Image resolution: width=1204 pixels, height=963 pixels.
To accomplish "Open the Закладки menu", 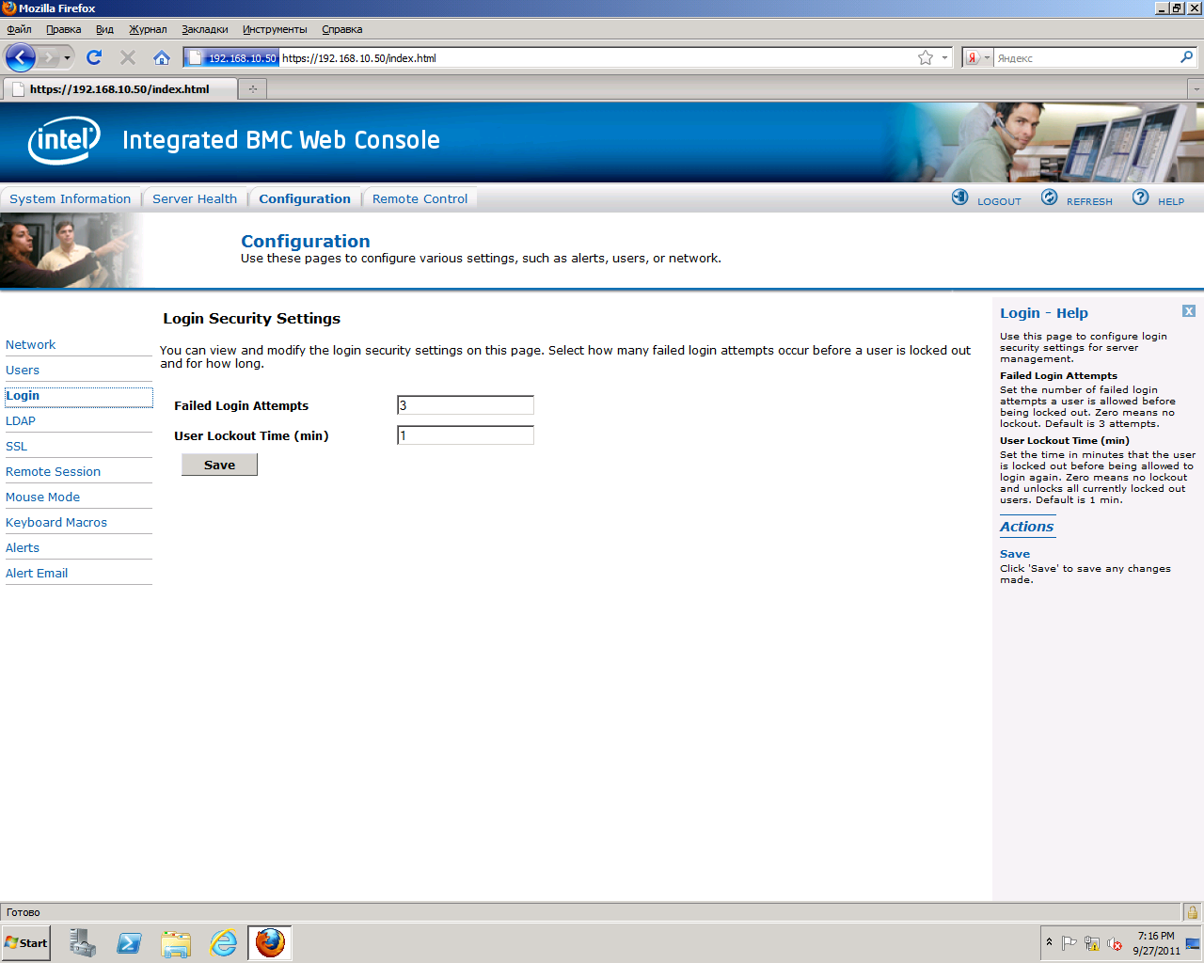I will 204,29.
